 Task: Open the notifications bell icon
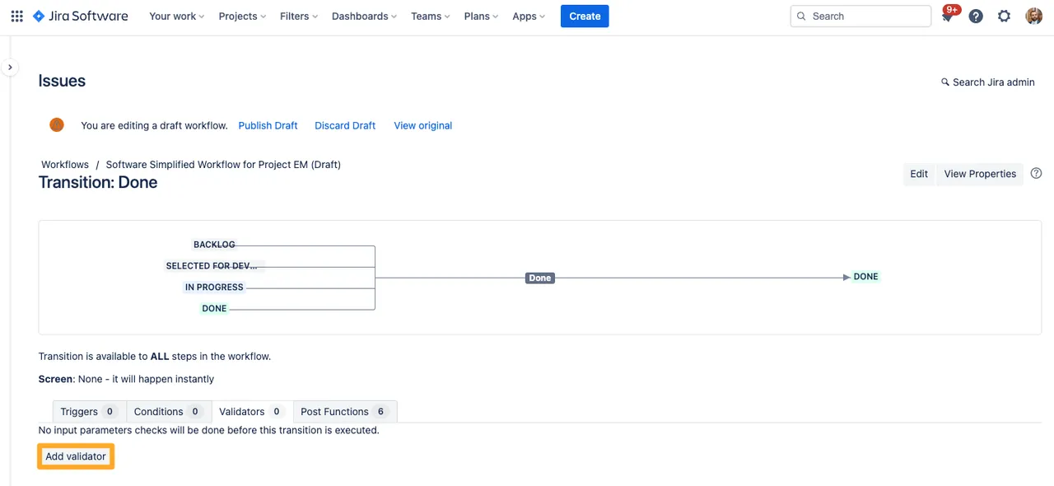coord(947,16)
